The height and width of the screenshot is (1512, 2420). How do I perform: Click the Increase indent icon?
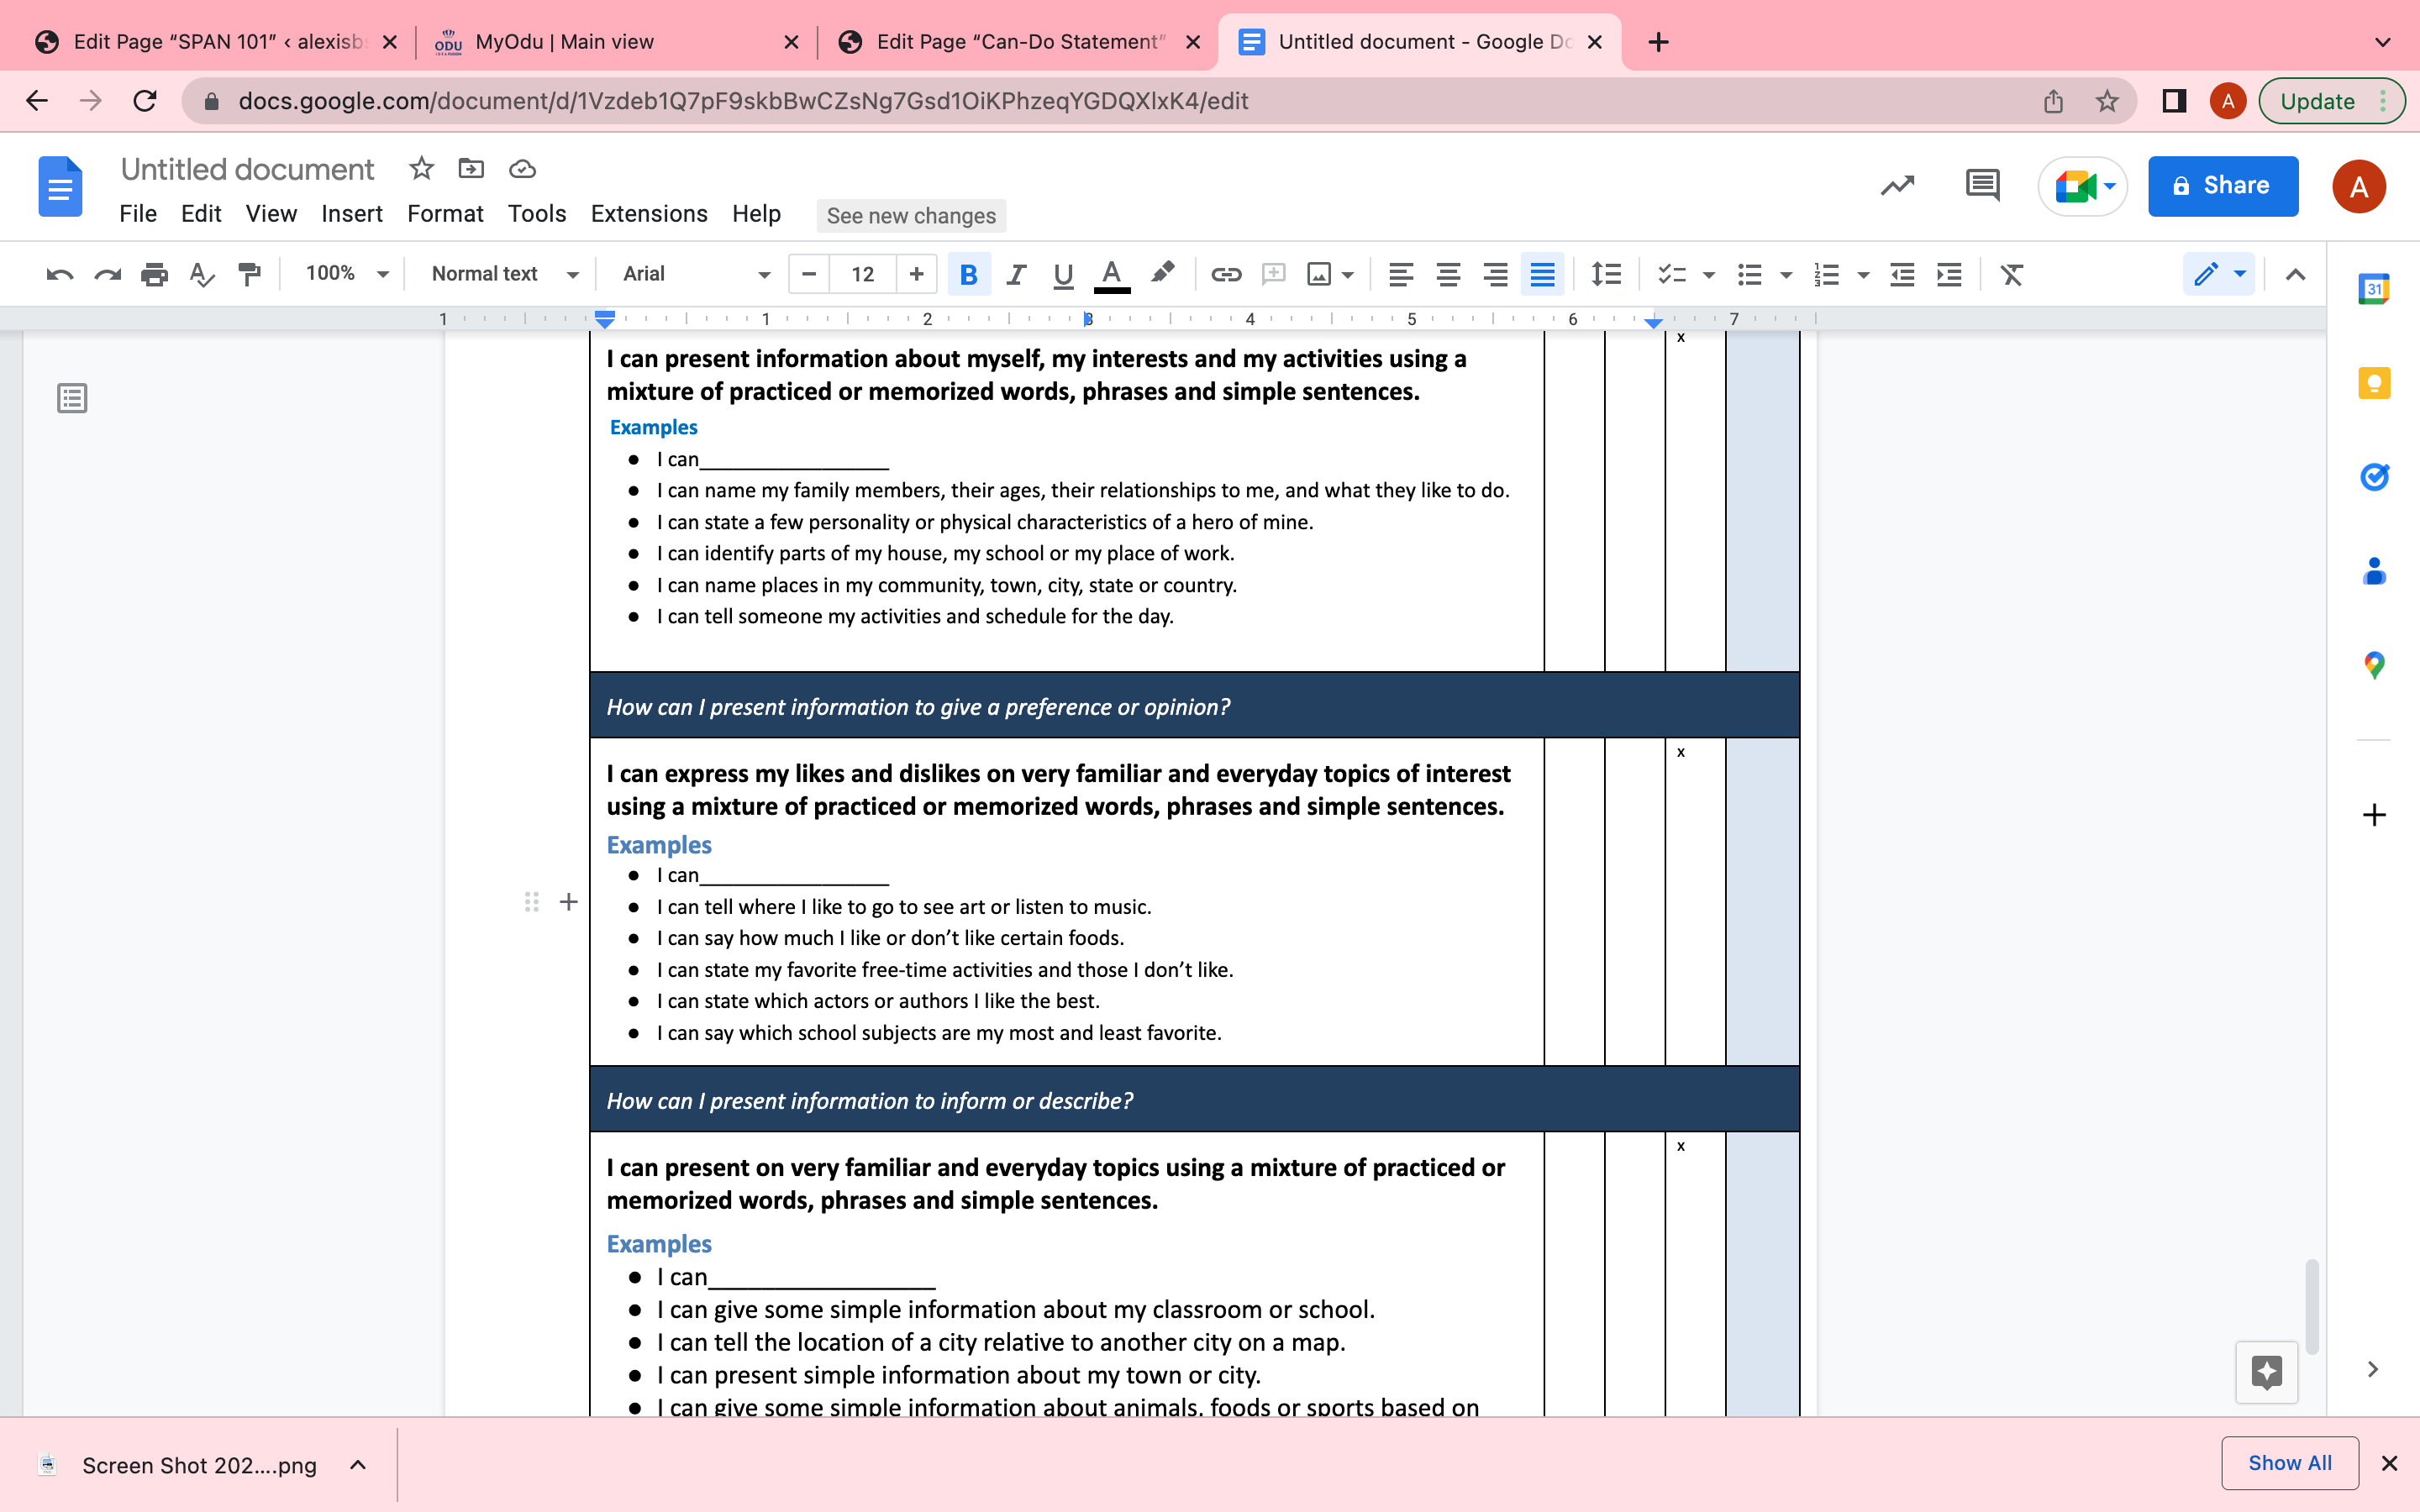click(1949, 274)
